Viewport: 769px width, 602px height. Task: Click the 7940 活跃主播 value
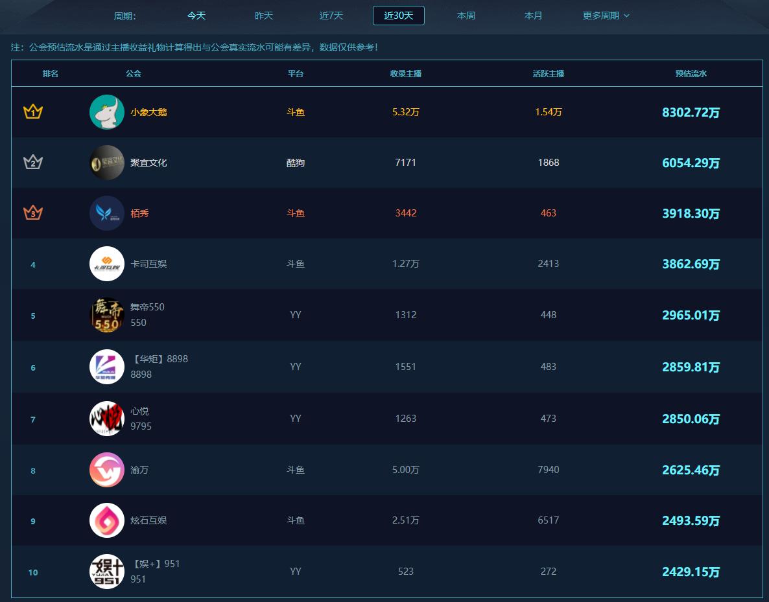(x=549, y=470)
